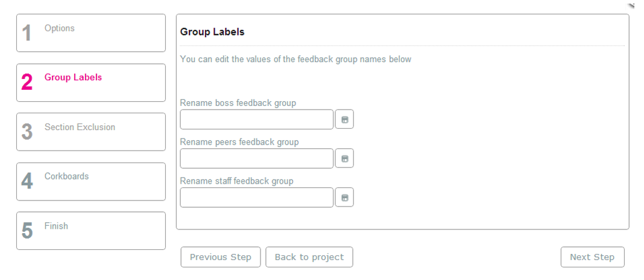Save the staff feedback group name
The height and width of the screenshot is (280, 644).
pyautogui.click(x=344, y=198)
